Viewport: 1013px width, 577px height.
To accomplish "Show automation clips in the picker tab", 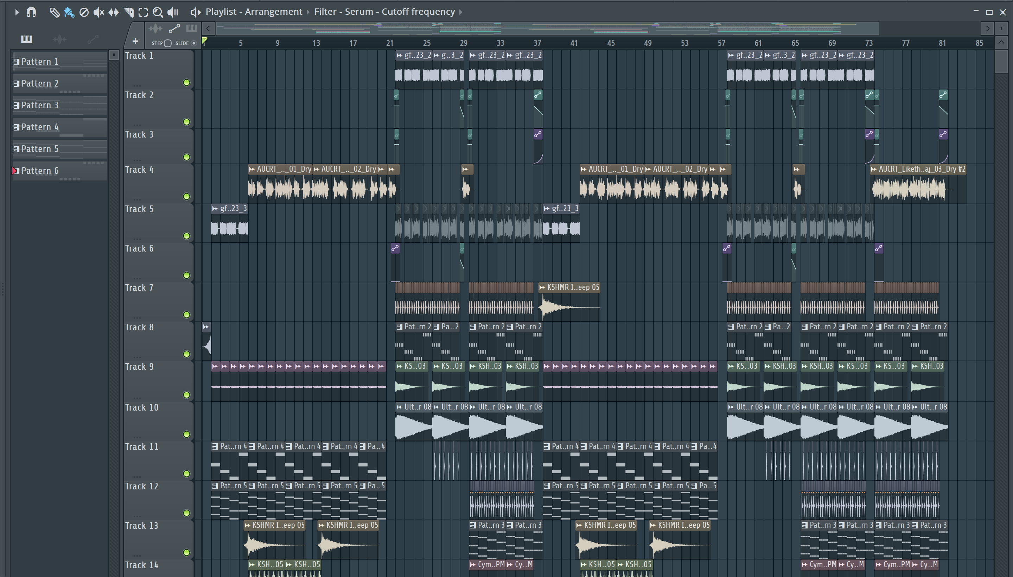I will 93,39.
